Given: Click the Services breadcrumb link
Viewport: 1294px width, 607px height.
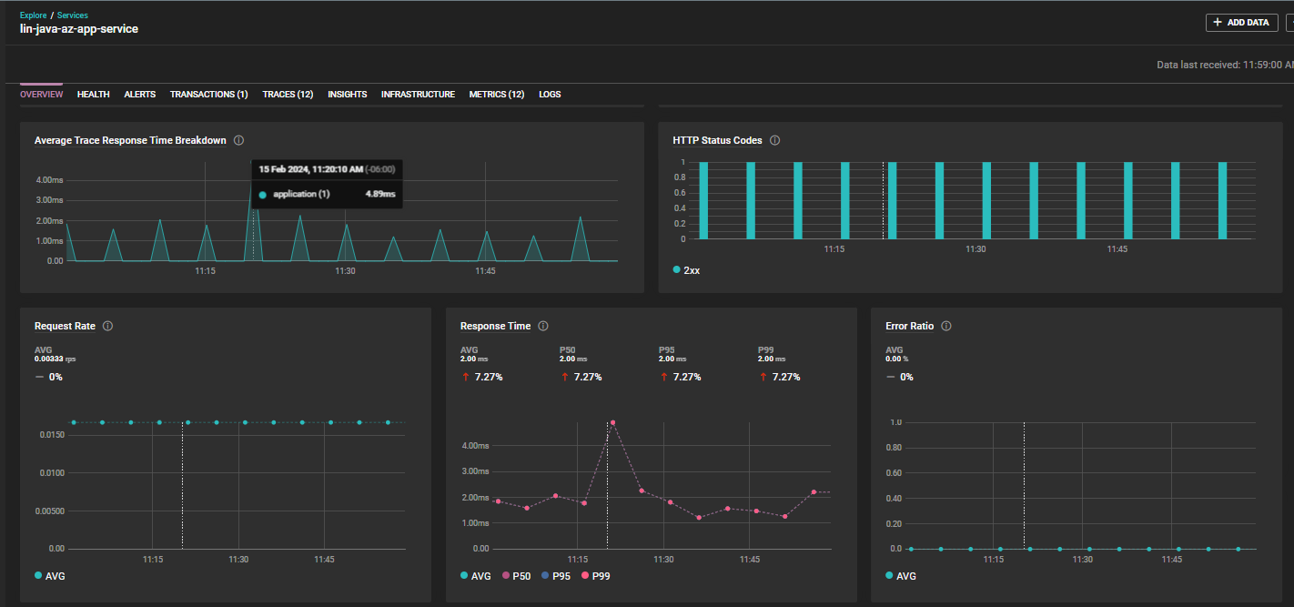Looking at the screenshot, I should point(73,15).
